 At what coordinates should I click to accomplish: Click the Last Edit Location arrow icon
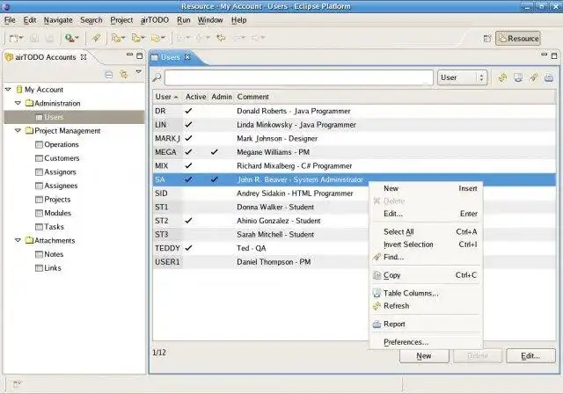click(221, 38)
